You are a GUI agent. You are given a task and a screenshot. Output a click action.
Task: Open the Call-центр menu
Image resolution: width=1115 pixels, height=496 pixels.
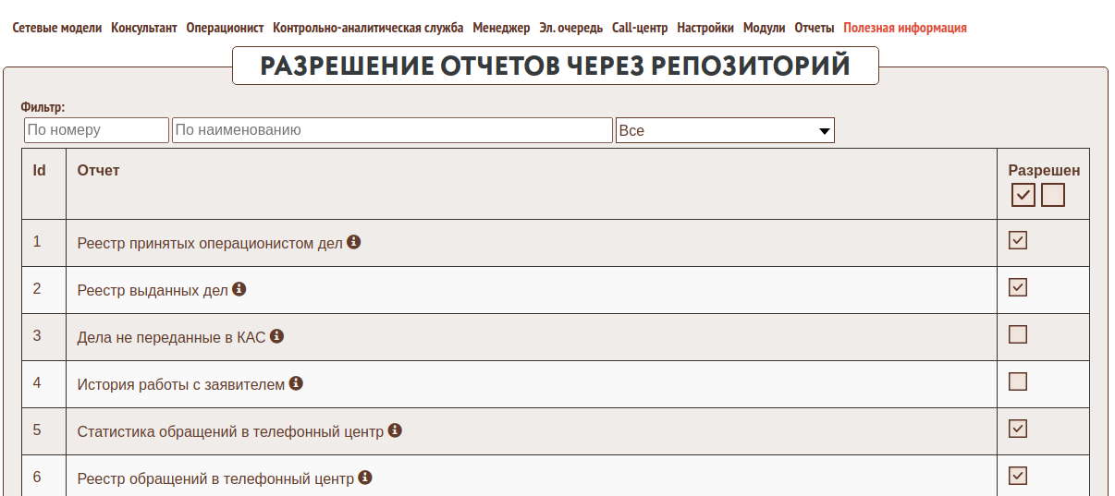[640, 28]
